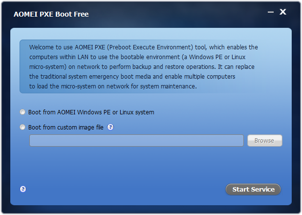Click the empty title bar area right of the title
This screenshot has width=302, height=215.
pos(176,13)
